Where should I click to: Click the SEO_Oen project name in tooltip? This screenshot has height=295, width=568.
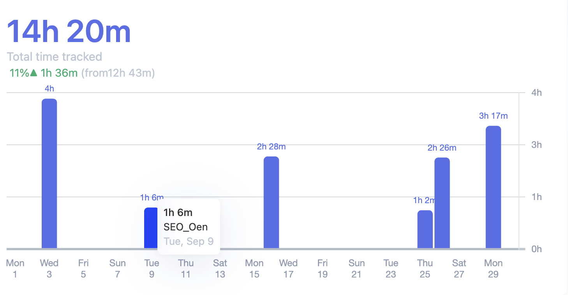point(185,227)
